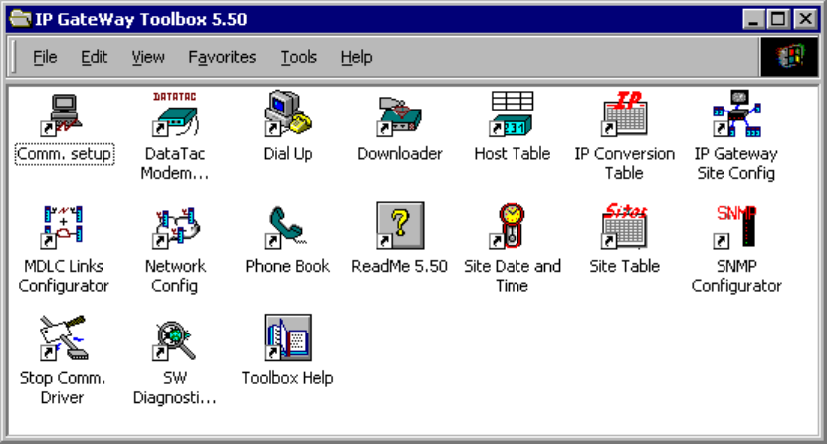
Task: Maximize the IP GateWay Toolbox window
Action: pyautogui.click(x=778, y=20)
